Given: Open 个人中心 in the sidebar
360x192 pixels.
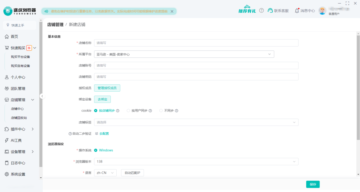Looking at the screenshot, I should tap(18, 77).
